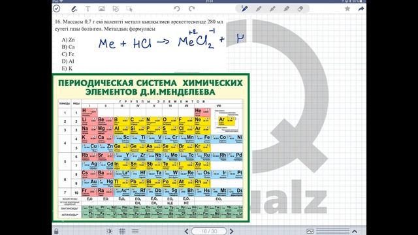Tap the periodic table heading text
The image size is (418, 235).
(151, 87)
